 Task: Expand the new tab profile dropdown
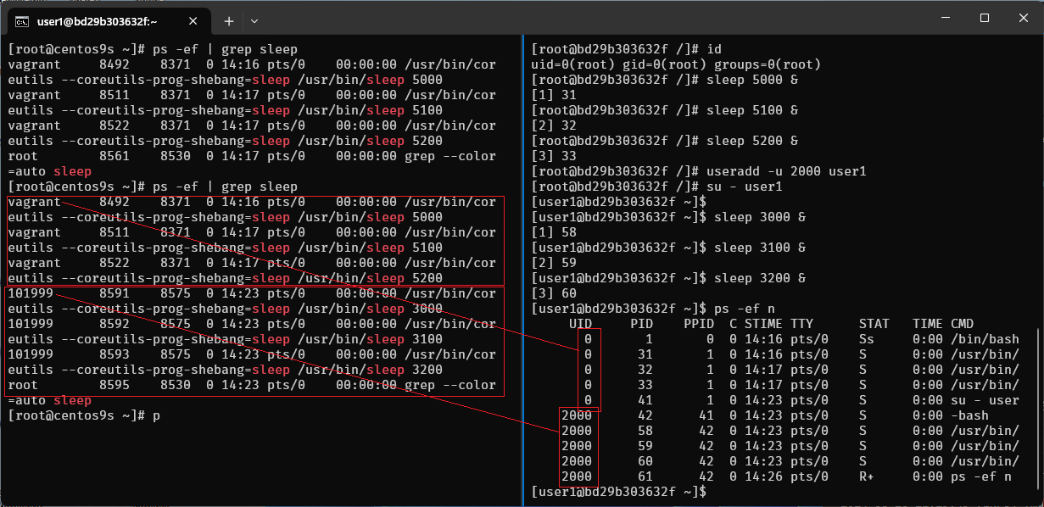[254, 20]
